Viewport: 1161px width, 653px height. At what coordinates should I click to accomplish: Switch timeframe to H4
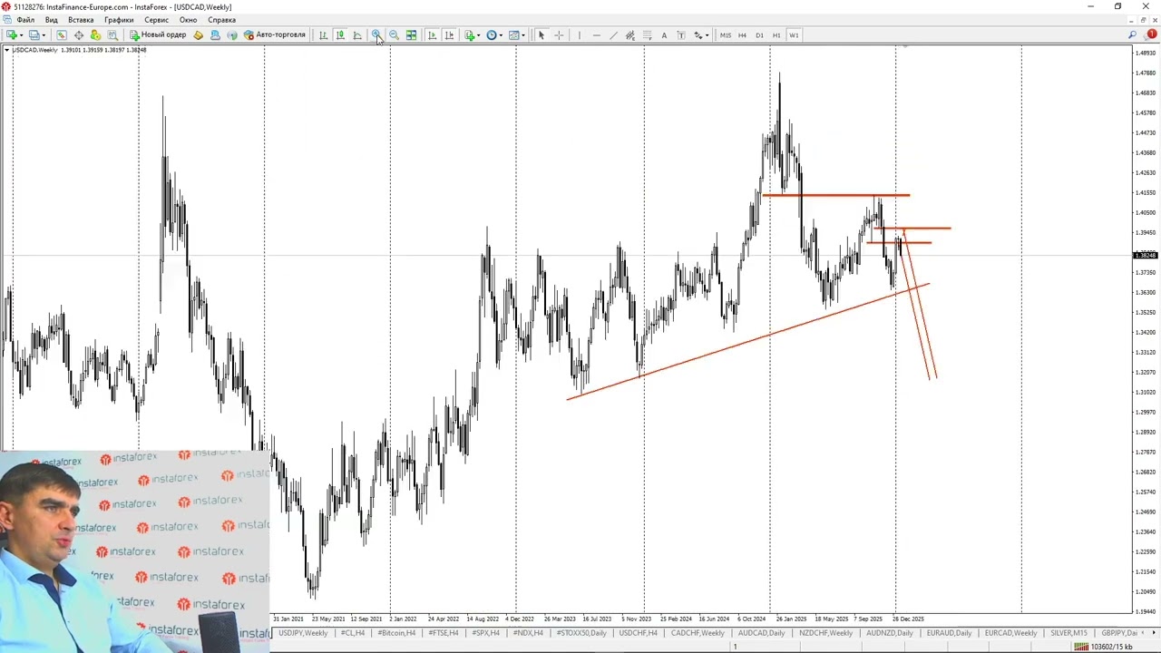click(x=743, y=35)
